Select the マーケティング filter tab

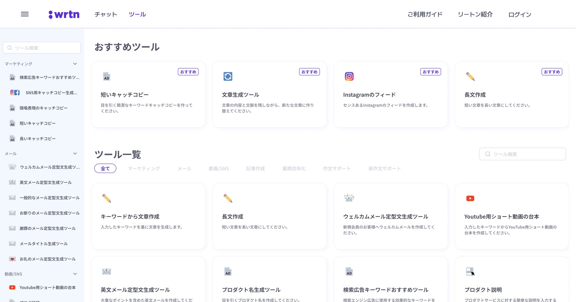coord(144,169)
